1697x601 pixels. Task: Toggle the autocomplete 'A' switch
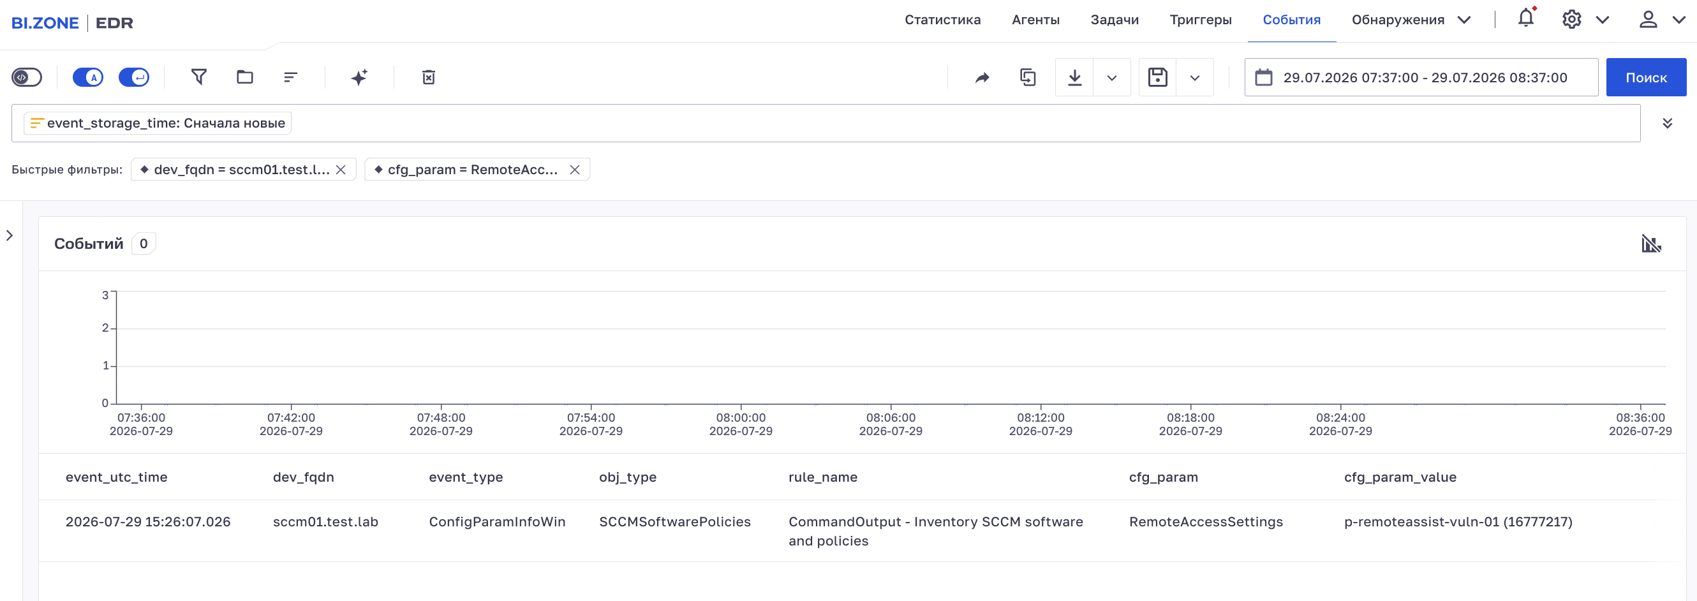tap(87, 77)
